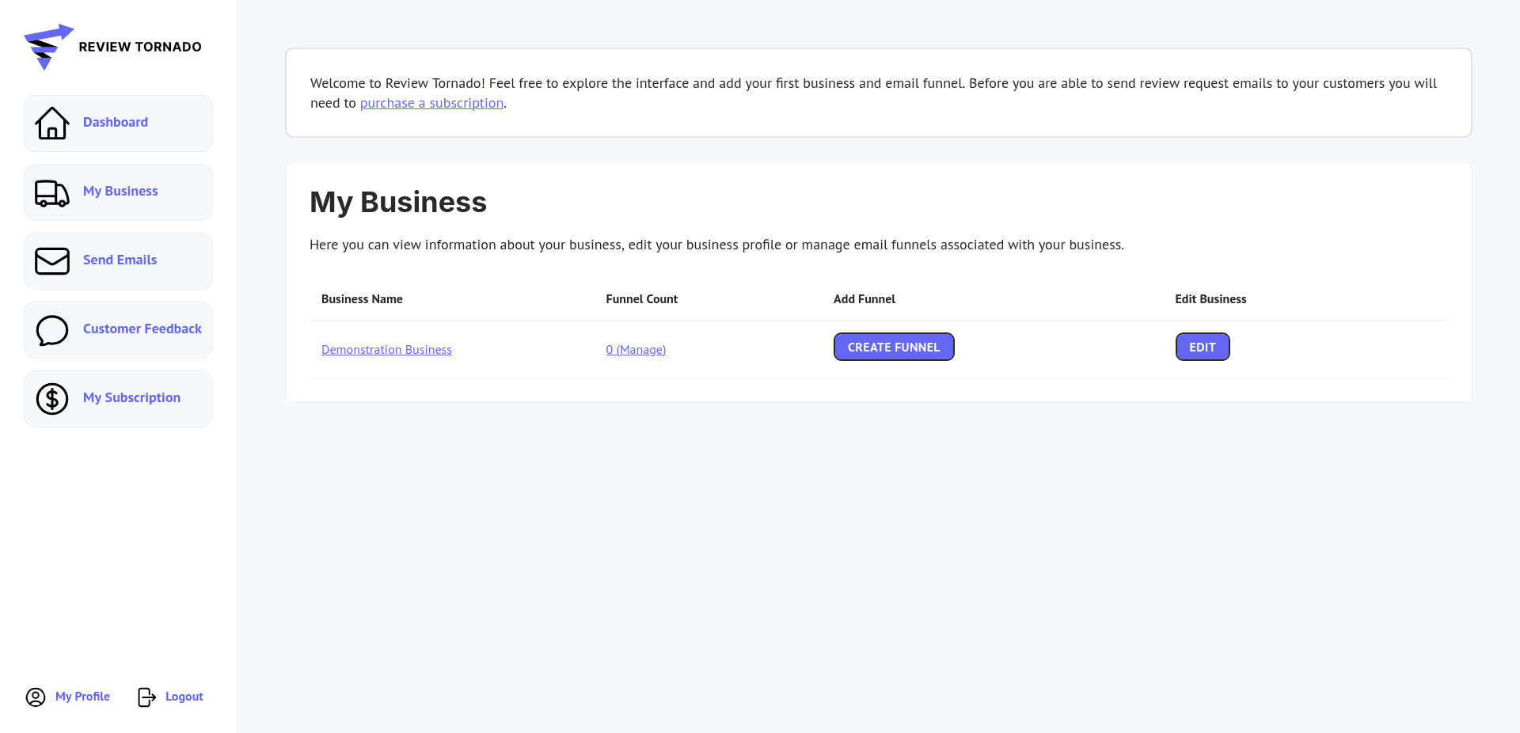
Task: Navigate to My Subscription text label
Action: tap(131, 397)
